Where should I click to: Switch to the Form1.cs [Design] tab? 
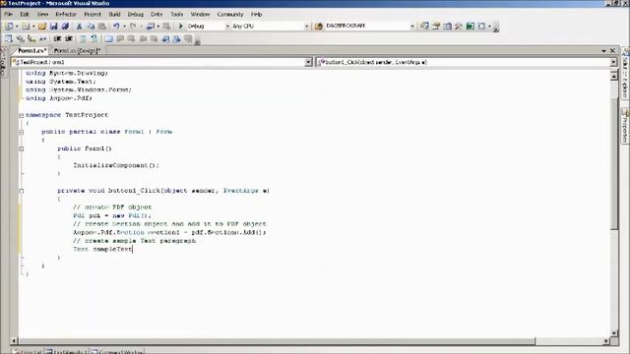(x=77, y=51)
